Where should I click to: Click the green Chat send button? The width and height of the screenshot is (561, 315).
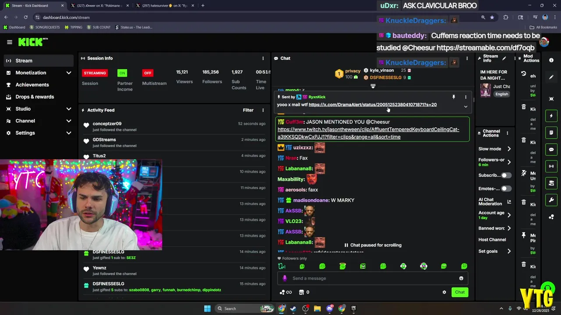coord(460,292)
